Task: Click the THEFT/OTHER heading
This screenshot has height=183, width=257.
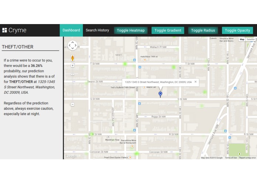Action: tap(17, 47)
